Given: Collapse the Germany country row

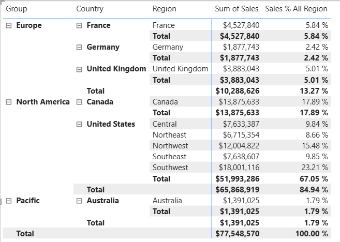Looking at the screenshot, I should click(79, 47).
